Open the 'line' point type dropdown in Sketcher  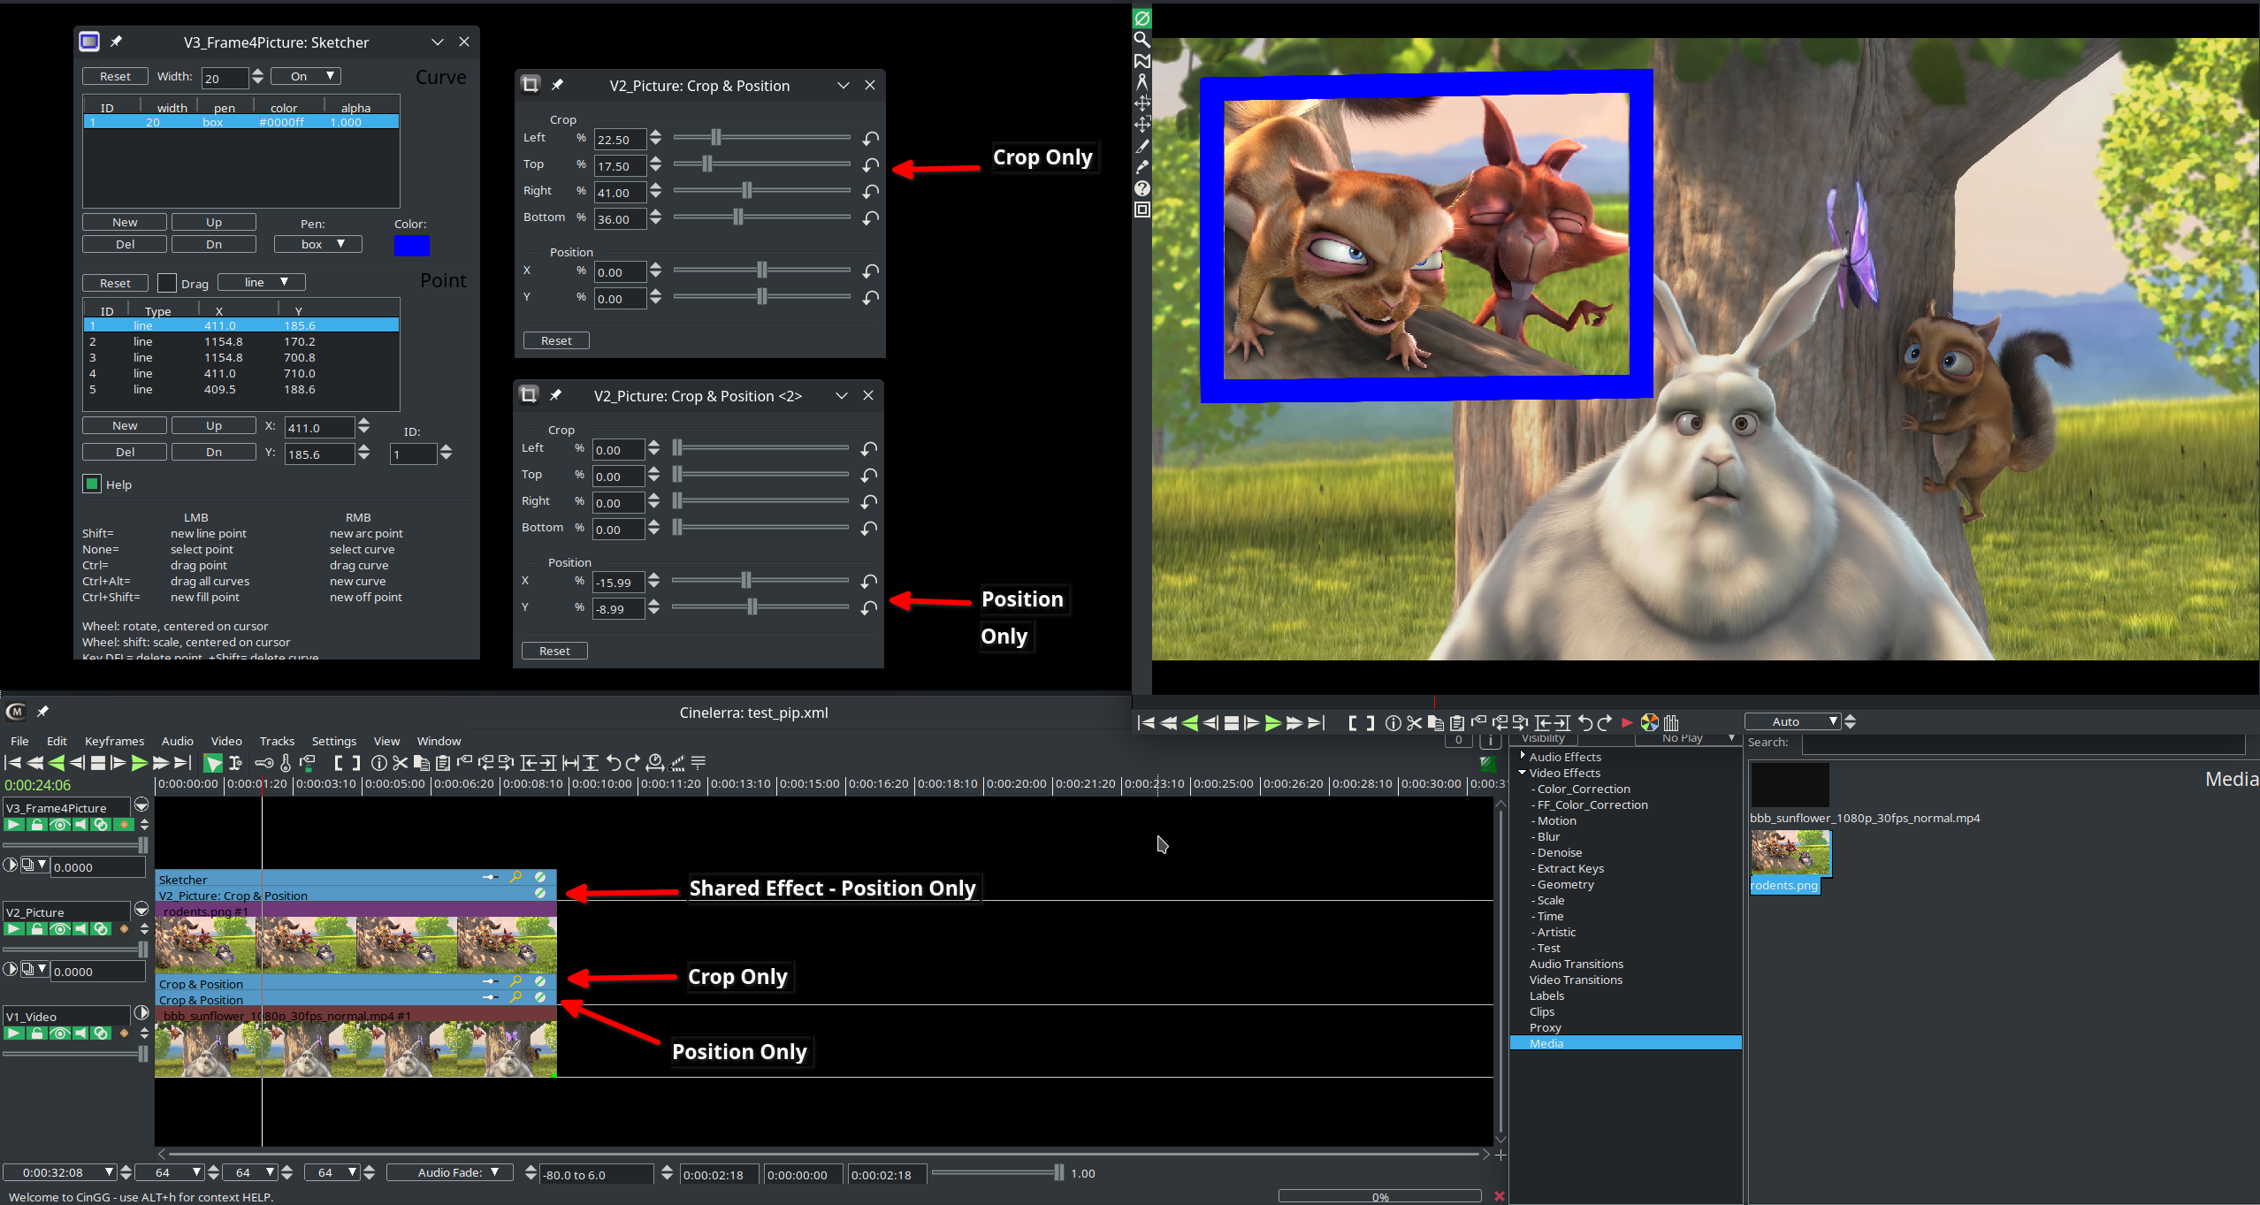(x=261, y=281)
